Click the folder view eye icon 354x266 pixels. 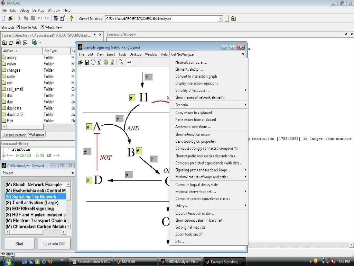click(25, 42)
